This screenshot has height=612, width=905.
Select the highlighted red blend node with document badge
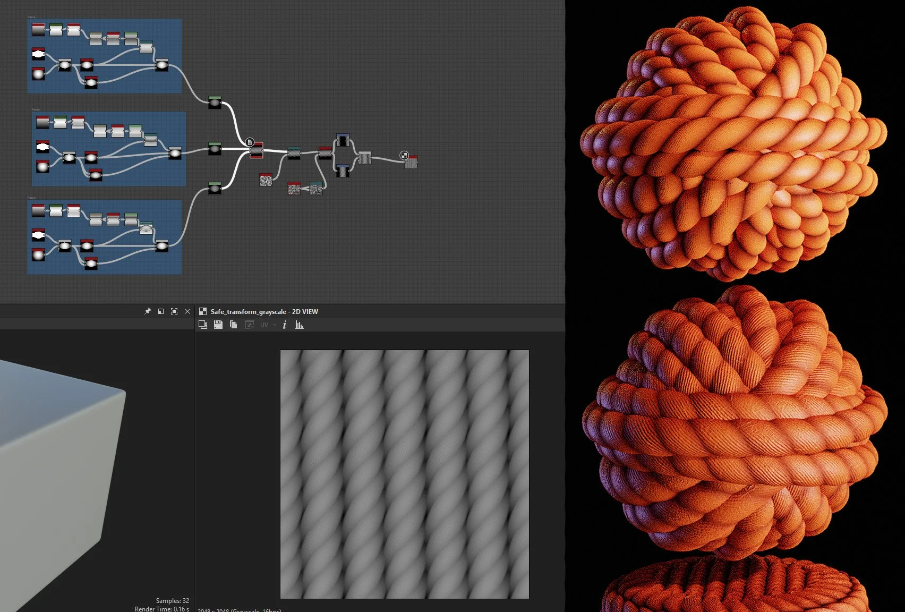coord(257,151)
